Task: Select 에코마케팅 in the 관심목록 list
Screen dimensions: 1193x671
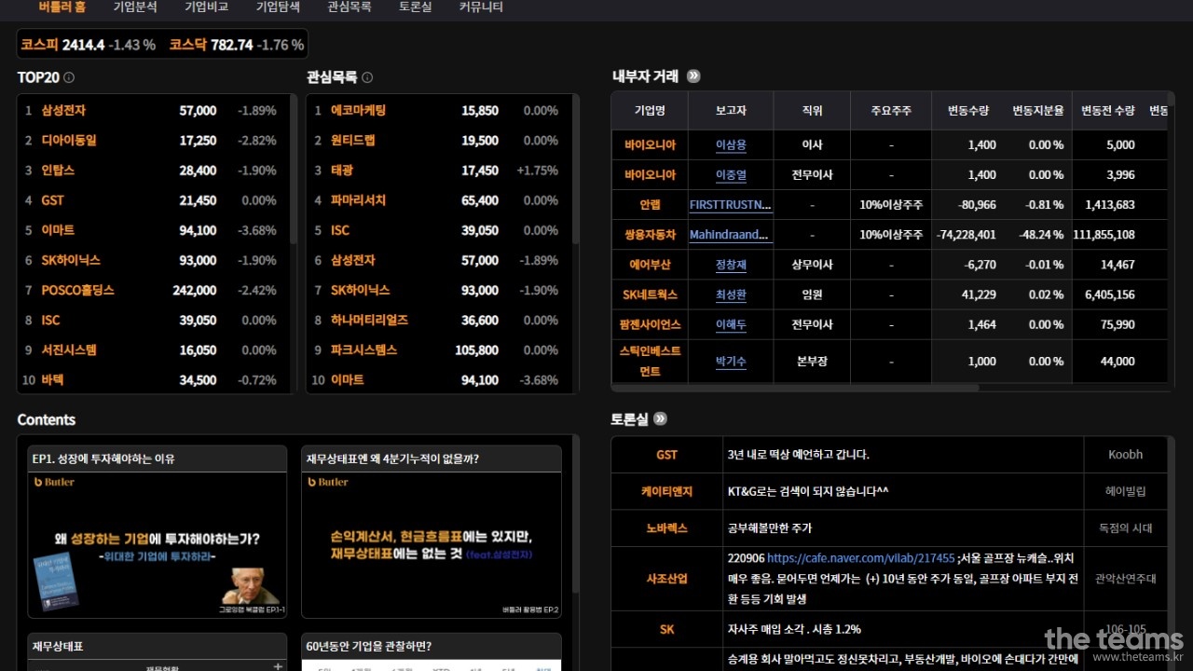Action: click(x=358, y=111)
